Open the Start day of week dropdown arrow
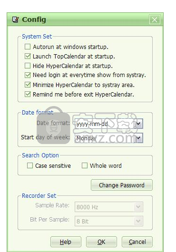The width and height of the screenshot is (176, 252). (138, 138)
